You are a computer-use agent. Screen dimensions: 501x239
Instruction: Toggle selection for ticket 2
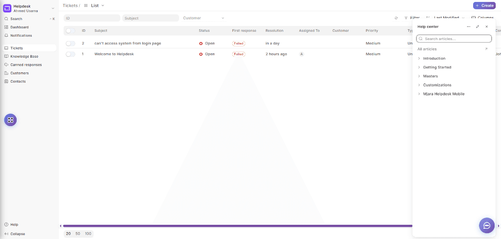[70, 43]
